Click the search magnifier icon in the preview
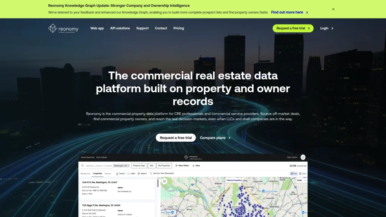The width and height of the screenshot is (386, 217). point(83,166)
